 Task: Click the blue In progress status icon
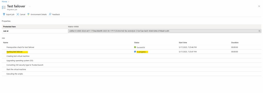[x=135, y=52]
